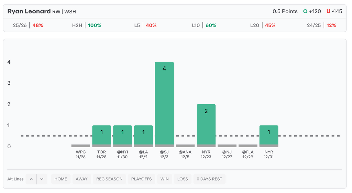The image size is (352, 193).
Task: Click the Alt Lines up arrow
Action: tap(31, 179)
